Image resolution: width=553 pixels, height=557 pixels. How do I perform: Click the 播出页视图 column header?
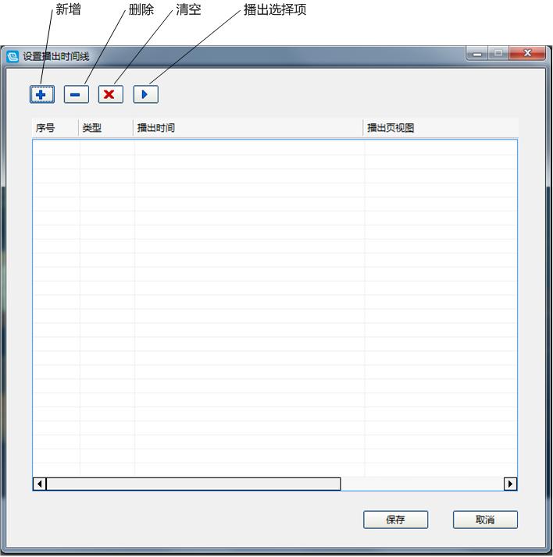coord(441,128)
